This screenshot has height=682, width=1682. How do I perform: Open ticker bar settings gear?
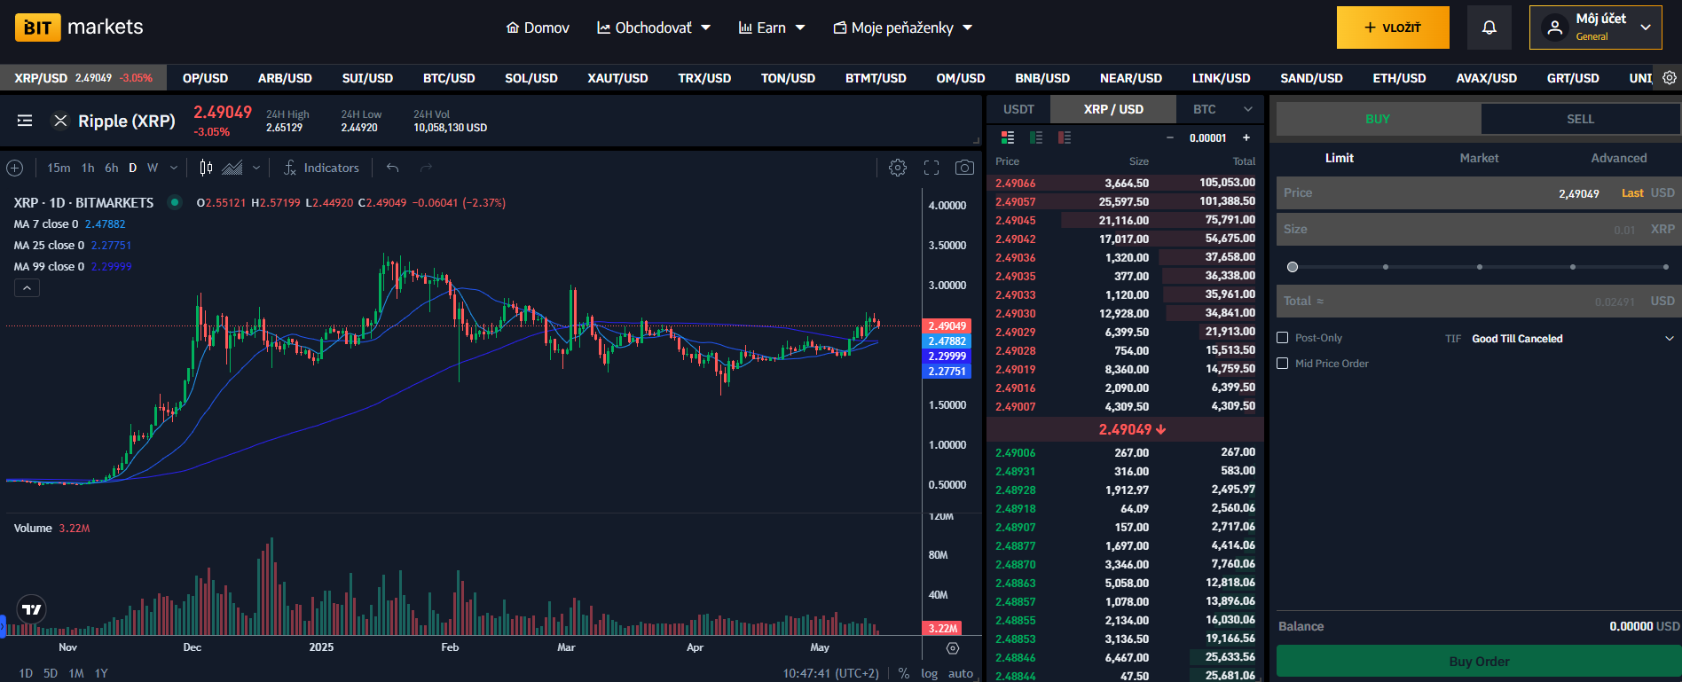[1669, 78]
